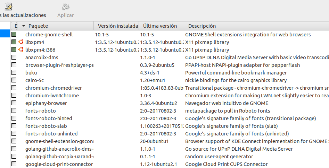
Task: Toggle the anacrolix-dms package checkbox
Action: tap(14, 58)
